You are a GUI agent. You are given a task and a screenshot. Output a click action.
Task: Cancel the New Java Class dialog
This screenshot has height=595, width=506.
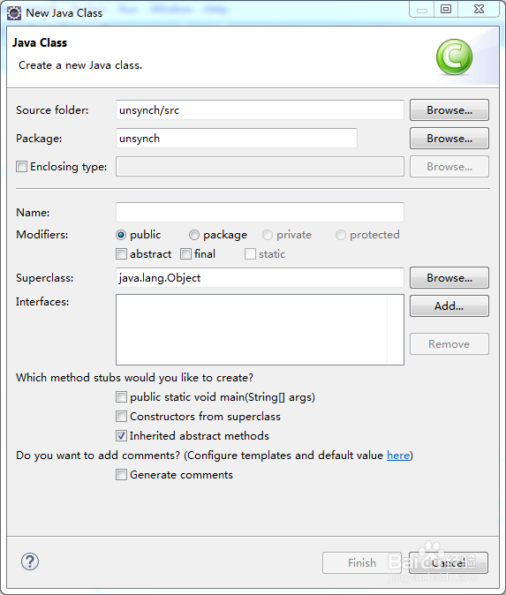coord(449,562)
